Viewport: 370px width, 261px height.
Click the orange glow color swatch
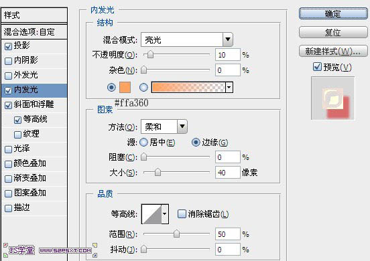(125, 88)
